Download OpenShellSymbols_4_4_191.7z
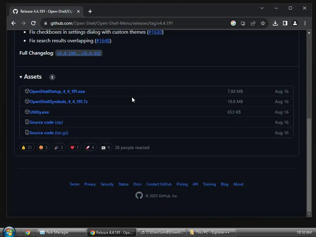Screen dimensions: 316x237 [x=58, y=102]
